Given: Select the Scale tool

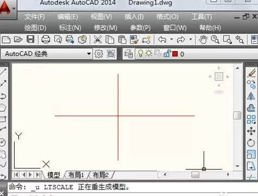Looking at the screenshot, I should point(251,154).
